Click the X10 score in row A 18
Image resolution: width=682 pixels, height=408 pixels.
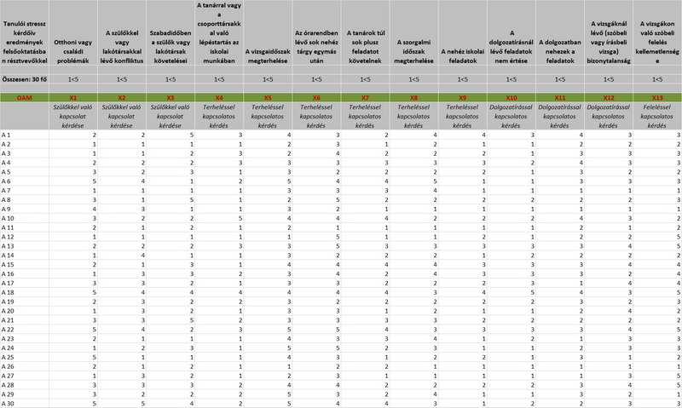511,292
